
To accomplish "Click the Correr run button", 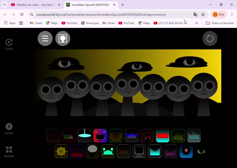I will point(9,44).
